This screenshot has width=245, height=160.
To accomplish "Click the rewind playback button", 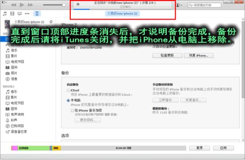I will point(14,5).
